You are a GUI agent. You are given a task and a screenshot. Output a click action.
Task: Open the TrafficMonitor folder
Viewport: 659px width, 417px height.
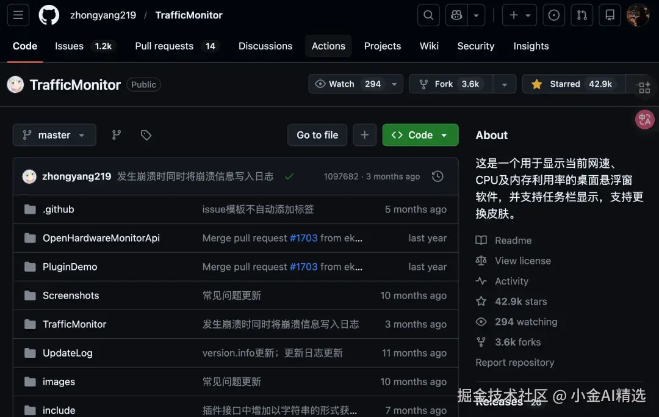[x=74, y=324]
